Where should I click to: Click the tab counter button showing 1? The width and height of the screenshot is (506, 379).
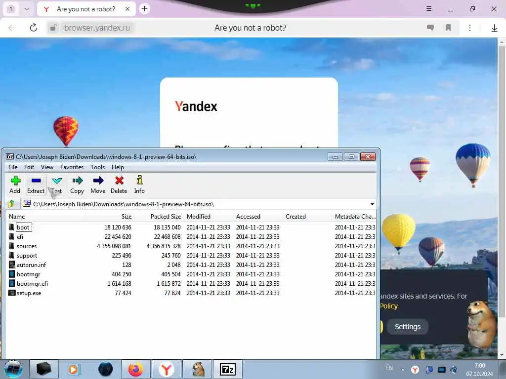tap(11, 9)
